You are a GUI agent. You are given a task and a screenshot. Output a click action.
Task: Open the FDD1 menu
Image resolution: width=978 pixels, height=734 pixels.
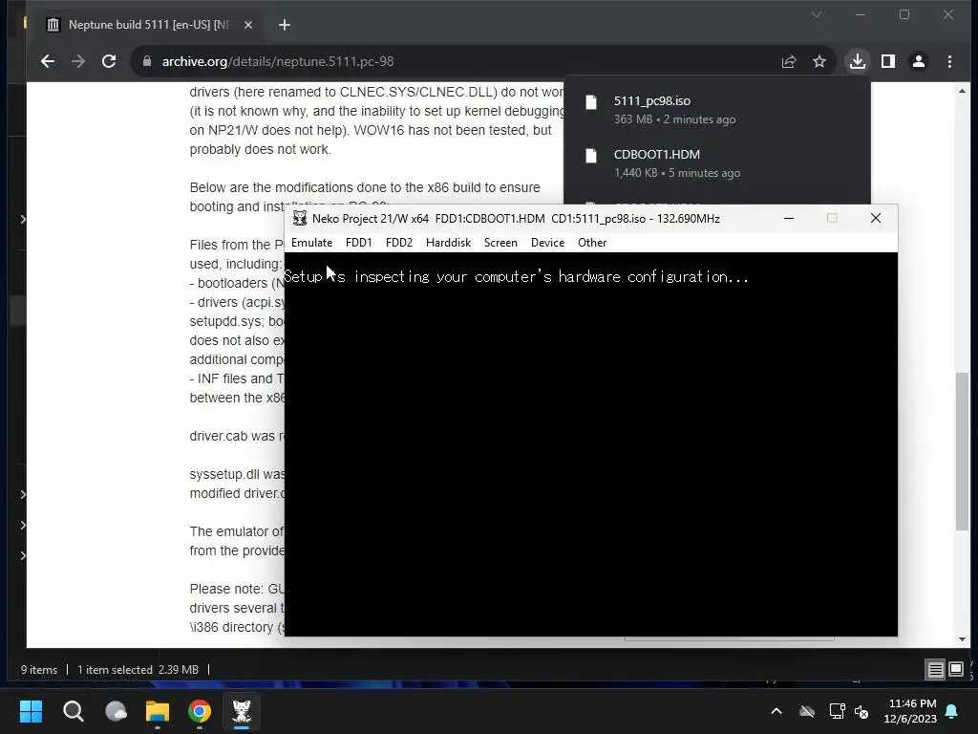pyautogui.click(x=359, y=243)
